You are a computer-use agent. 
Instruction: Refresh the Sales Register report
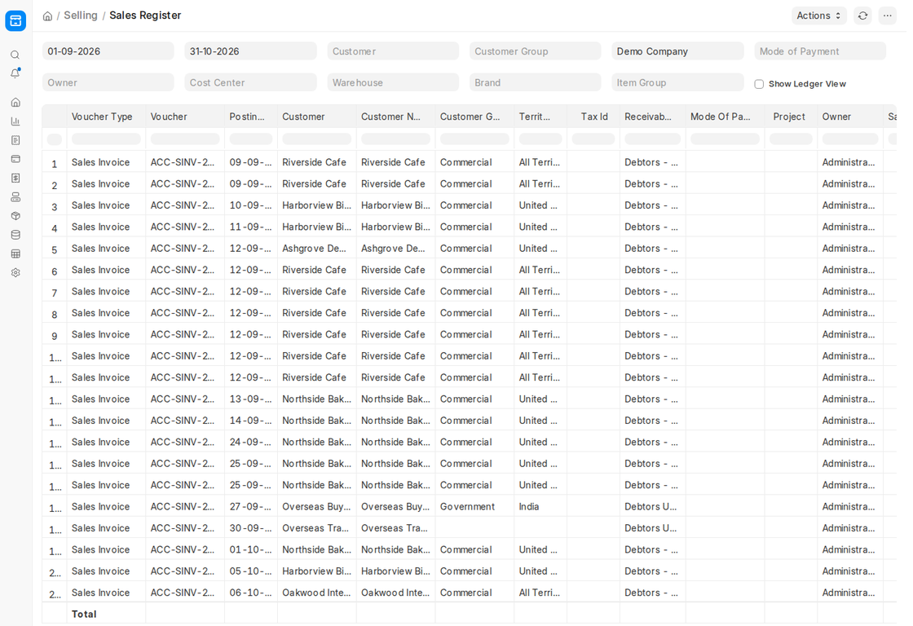862,15
